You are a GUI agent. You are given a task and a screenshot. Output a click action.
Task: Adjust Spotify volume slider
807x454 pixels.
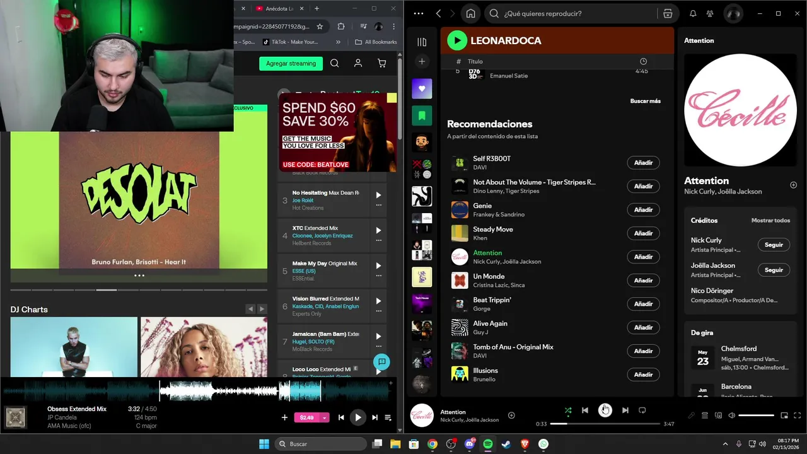756,416
